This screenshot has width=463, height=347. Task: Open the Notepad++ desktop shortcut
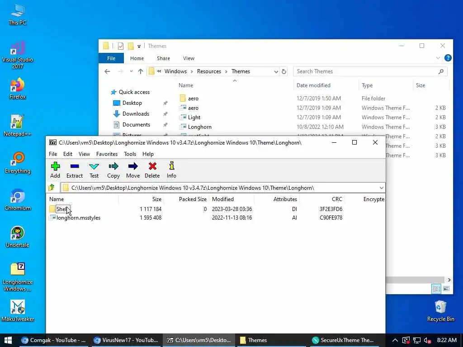coord(18,126)
